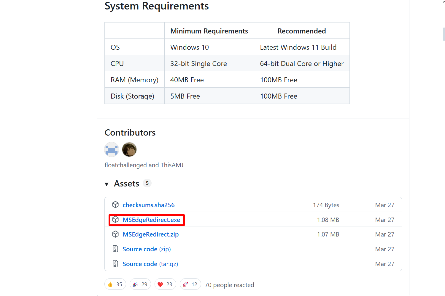The width and height of the screenshot is (445, 296).
Task: Click the 'RAM (Memory)' row label
Action: tap(134, 80)
